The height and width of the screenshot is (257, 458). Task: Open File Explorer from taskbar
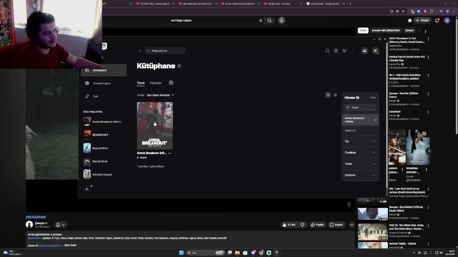[x=237, y=253]
